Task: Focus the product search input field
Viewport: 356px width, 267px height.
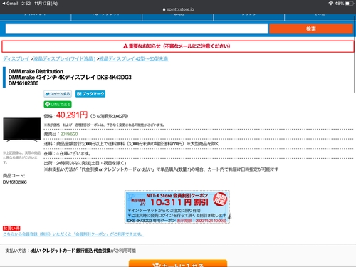Action: [137, 29]
